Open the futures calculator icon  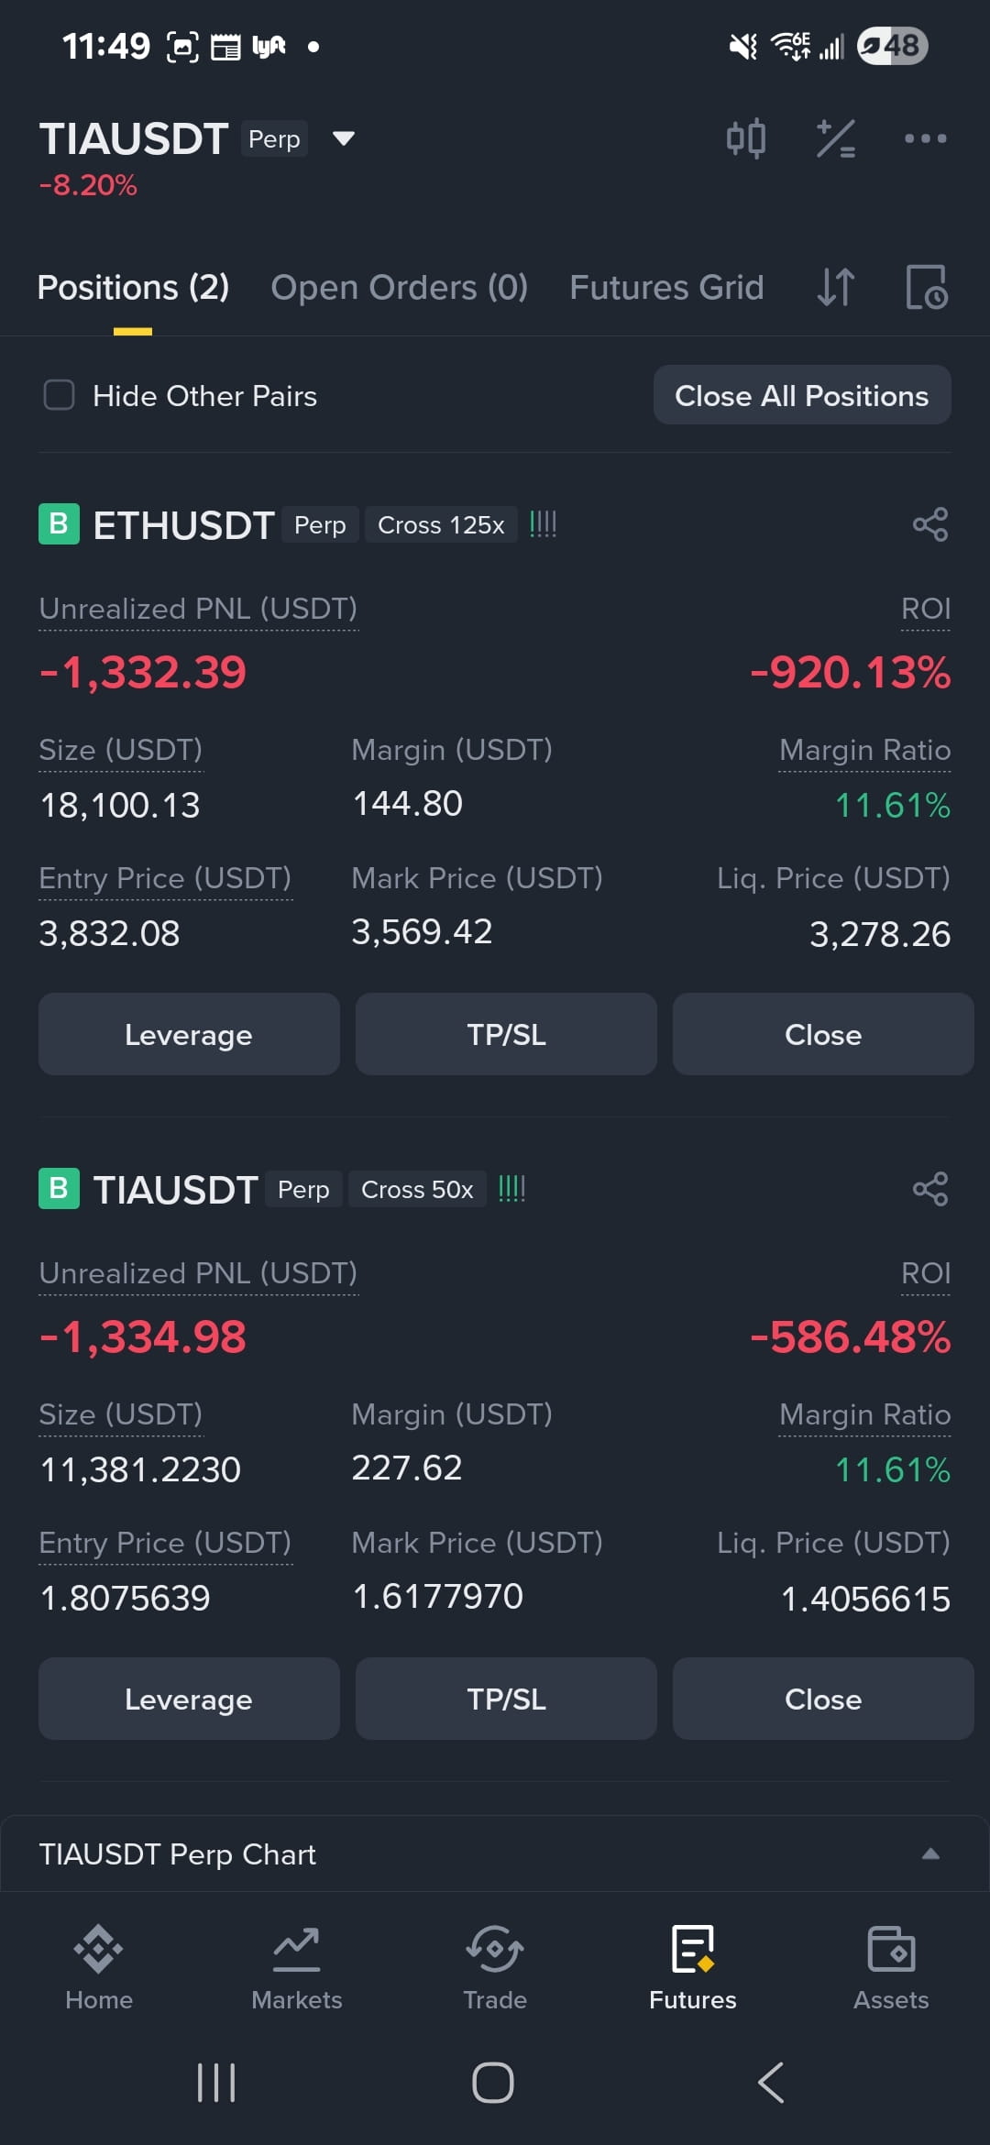pyautogui.click(x=836, y=138)
